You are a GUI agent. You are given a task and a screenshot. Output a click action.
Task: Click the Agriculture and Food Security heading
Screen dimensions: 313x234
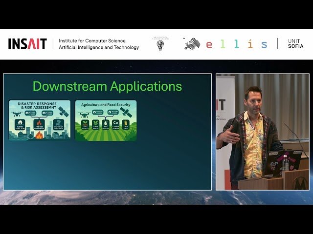[x=106, y=105]
